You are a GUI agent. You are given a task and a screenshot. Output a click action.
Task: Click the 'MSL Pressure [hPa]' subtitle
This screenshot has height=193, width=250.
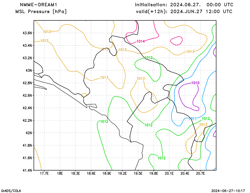[x=41, y=12]
